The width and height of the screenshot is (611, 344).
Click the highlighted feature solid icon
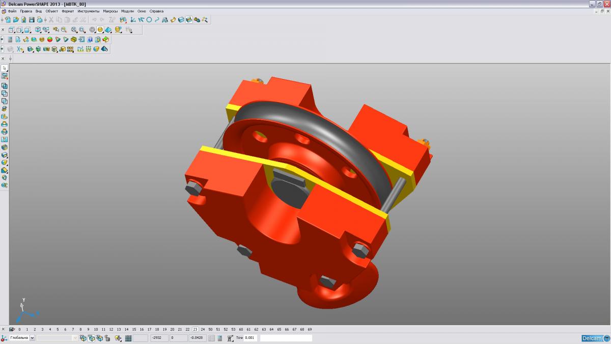(189, 20)
